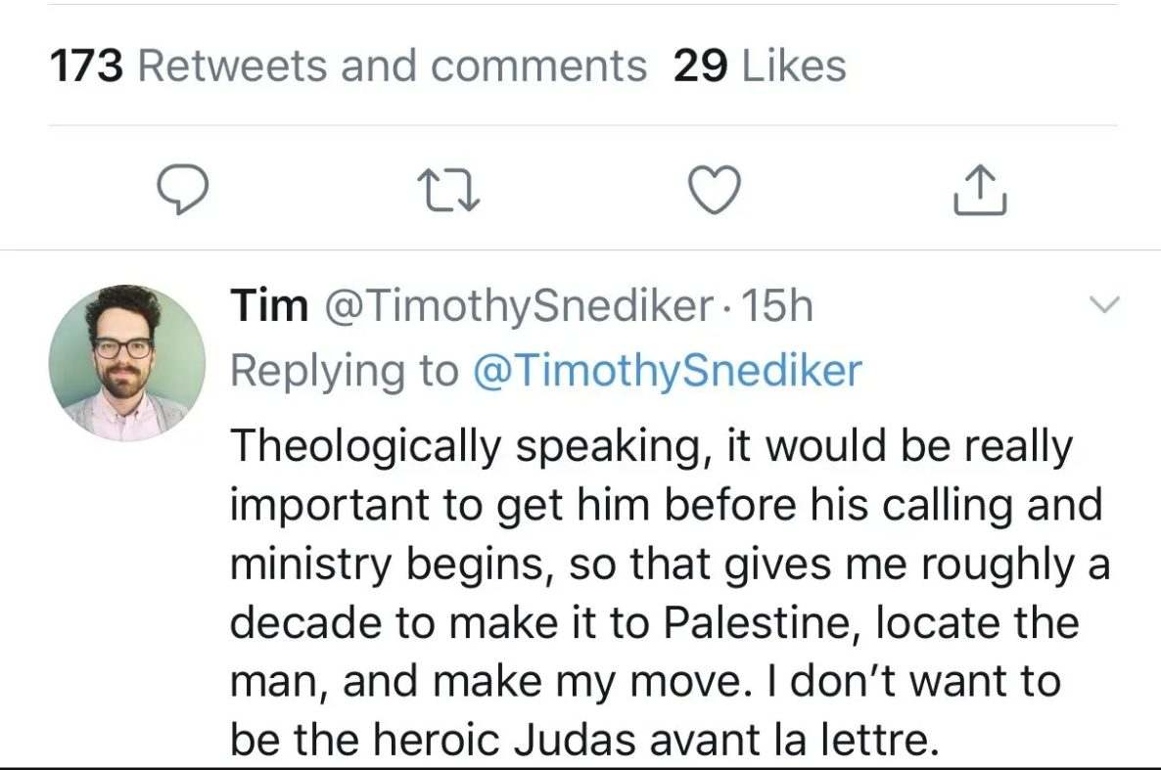The height and width of the screenshot is (770, 1161).
Task: Click the 173 retweet count number
Action: [86, 67]
